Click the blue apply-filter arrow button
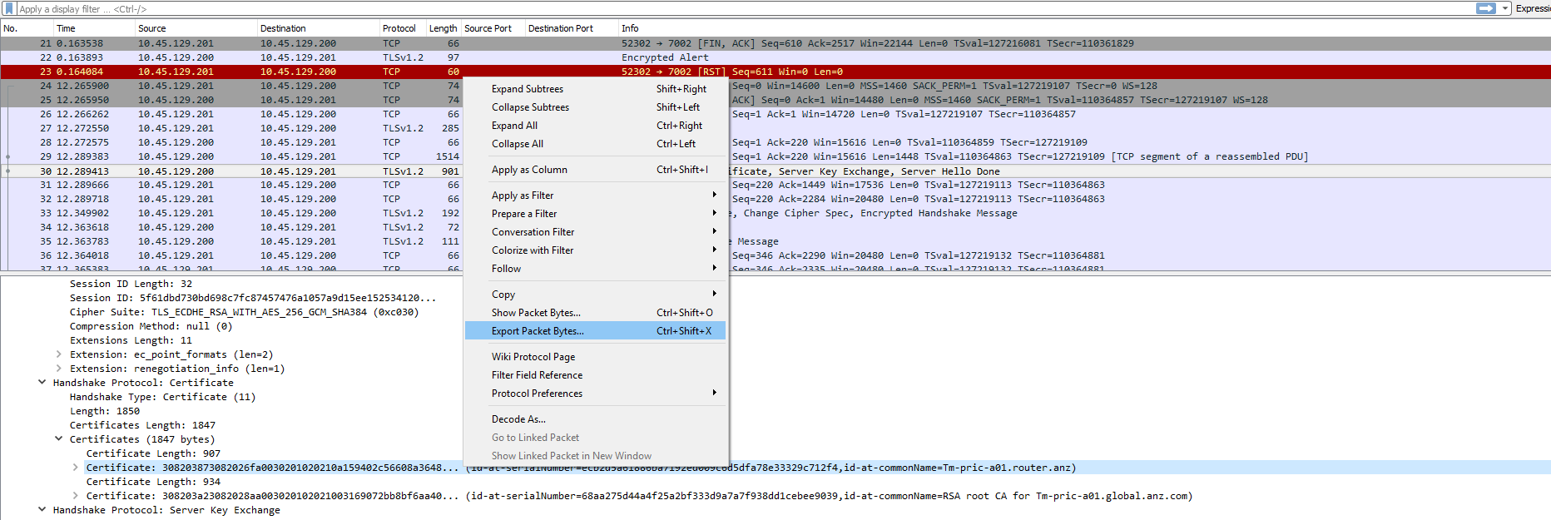The height and width of the screenshot is (520, 1551). (1485, 8)
